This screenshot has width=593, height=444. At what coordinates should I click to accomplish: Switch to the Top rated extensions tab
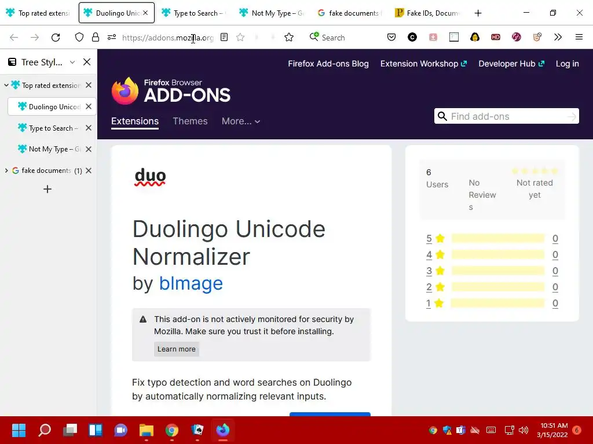(38, 13)
